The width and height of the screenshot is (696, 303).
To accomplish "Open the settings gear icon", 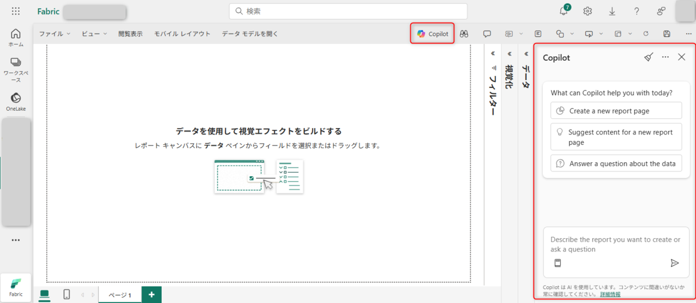I will click(x=588, y=11).
